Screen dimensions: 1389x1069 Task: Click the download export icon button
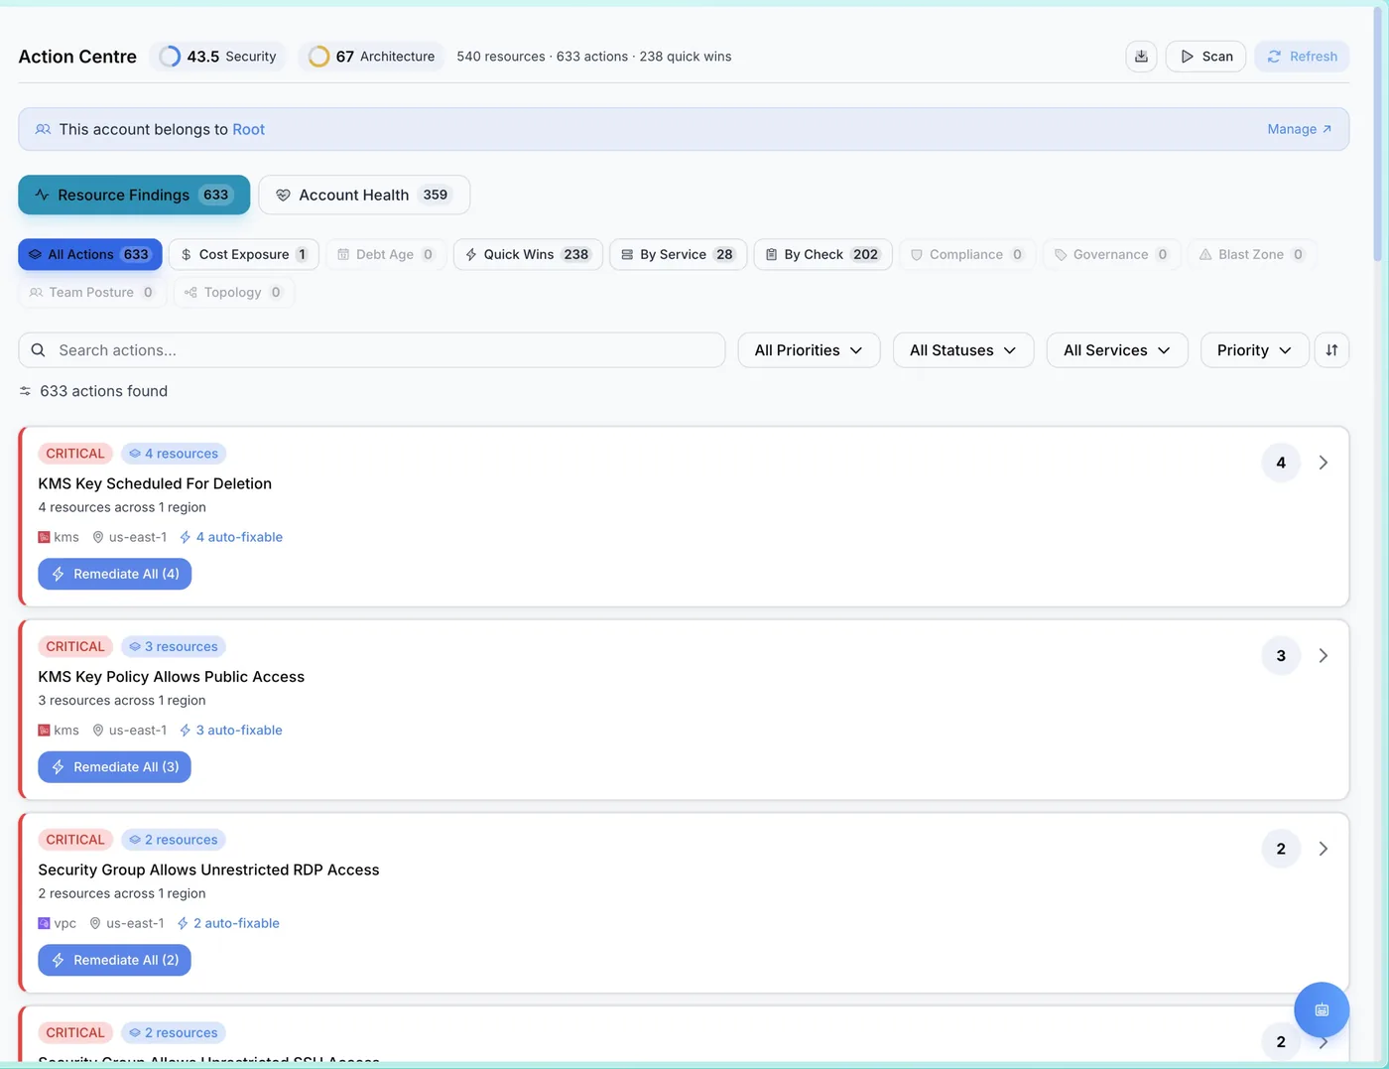point(1141,57)
